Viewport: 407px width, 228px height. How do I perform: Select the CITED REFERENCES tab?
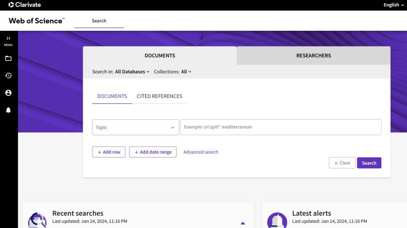[160, 96]
